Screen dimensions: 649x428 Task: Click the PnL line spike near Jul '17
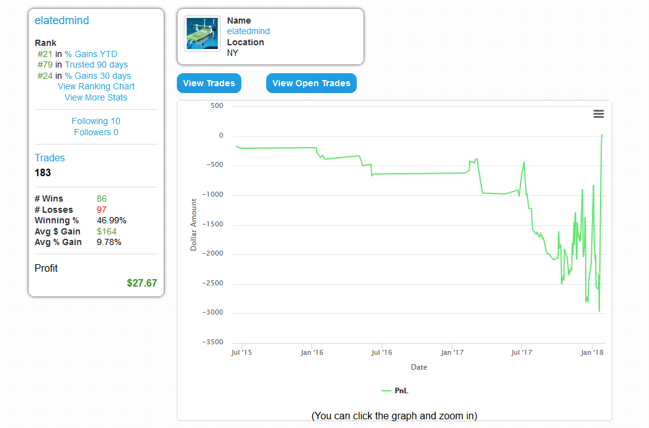(x=524, y=163)
